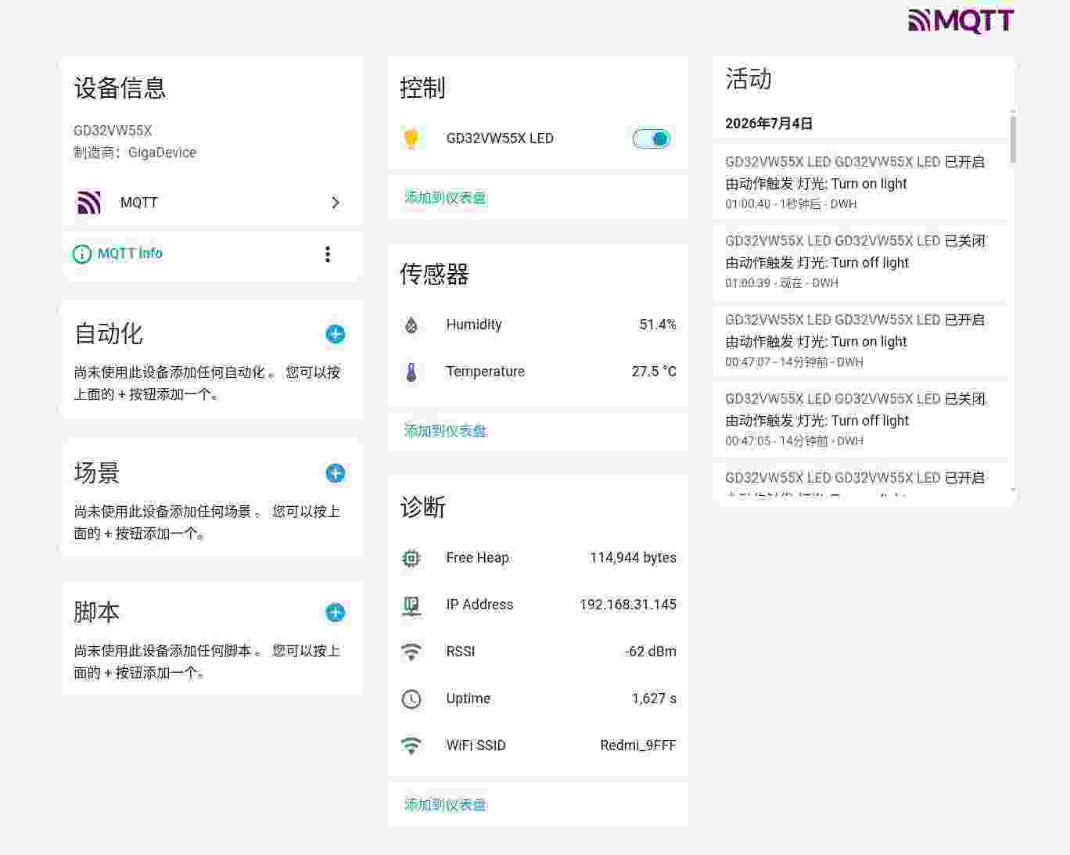The height and width of the screenshot is (855, 1070).
Task: Click the Free Heap chip icon
Action: (x=411, y=558)
